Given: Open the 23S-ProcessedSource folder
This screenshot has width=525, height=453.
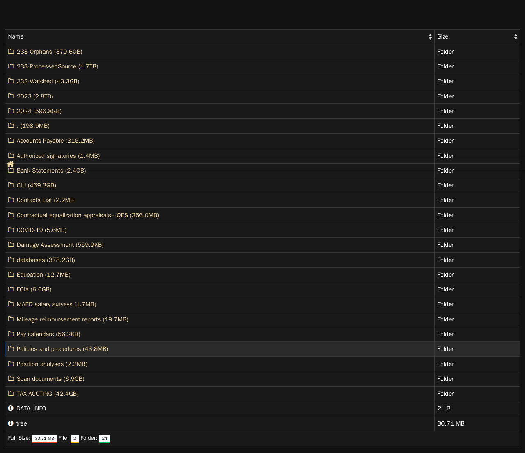Looking at the screenshot, I should [x=57, y=66].
